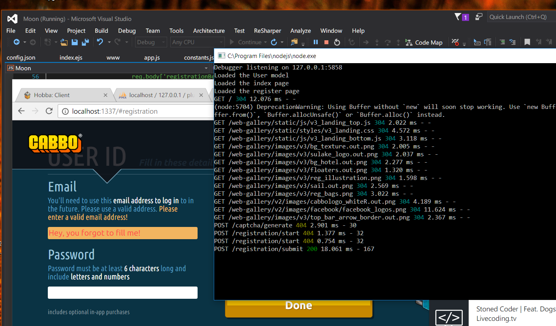Reload the page in the browser
The image size is (556, 326).
[x=49, y=111]
